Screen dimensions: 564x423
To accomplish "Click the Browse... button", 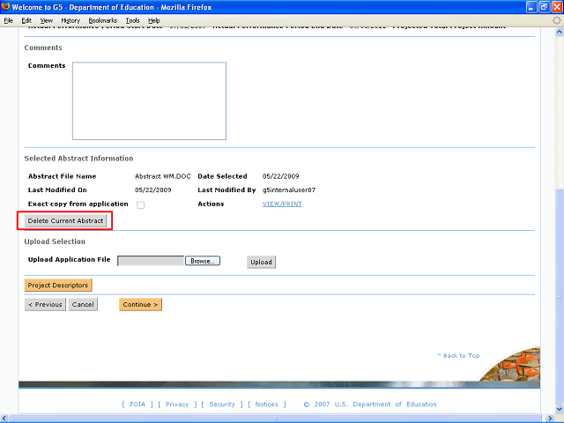I will point(203,261).
